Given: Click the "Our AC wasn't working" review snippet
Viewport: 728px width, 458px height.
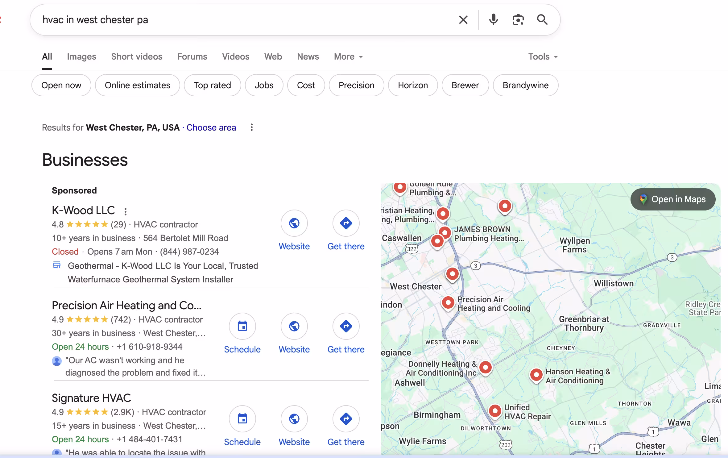Looking at the screenshot, I should pos(135,366).
